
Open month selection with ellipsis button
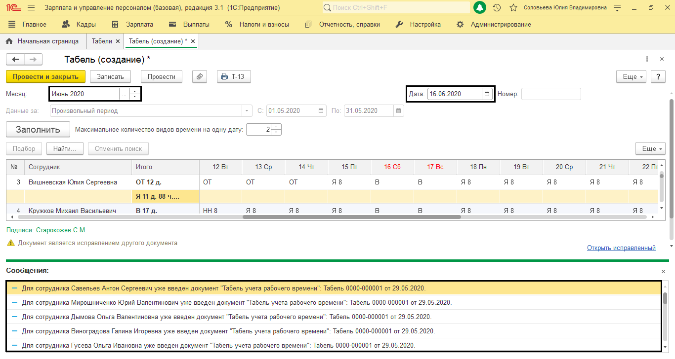pyautogui.click(x=124, y=94)
